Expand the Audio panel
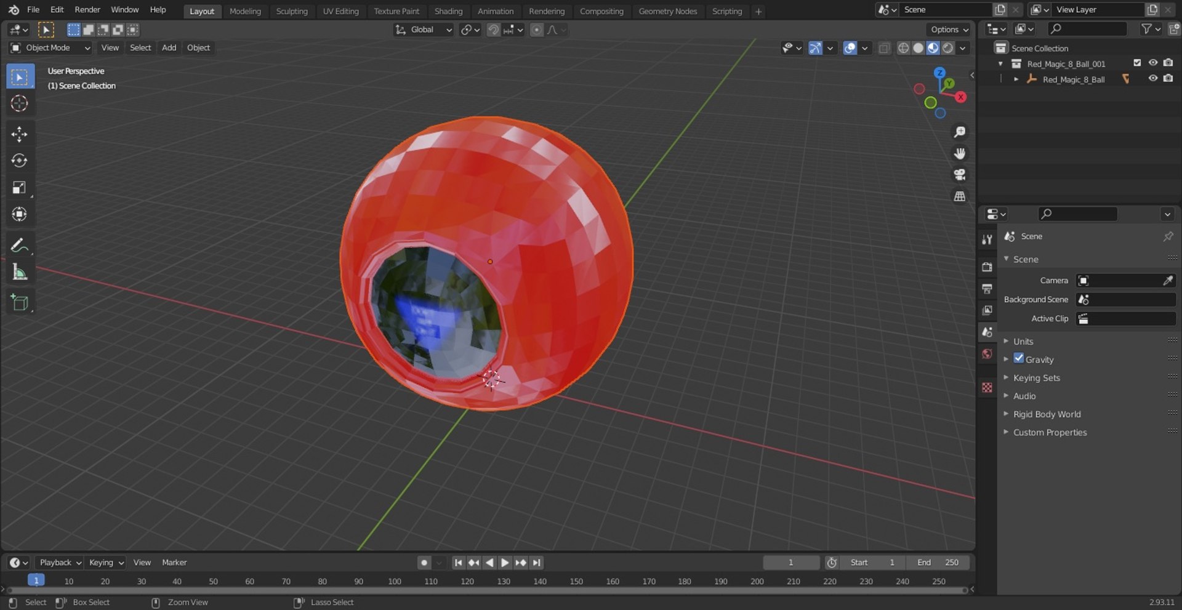Viewport: 1182px width, 610px height. pos(1024,396)
